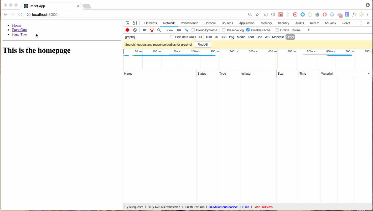Check Hide data URLs
Image resolution: width=373 pixels, height=211 pixels.
[x=172, y=37]
